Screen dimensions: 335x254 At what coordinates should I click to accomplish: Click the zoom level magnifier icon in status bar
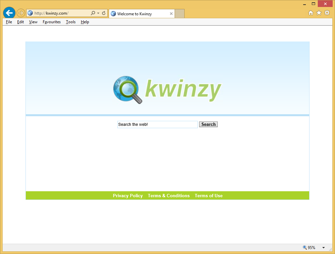pos(305,247)
